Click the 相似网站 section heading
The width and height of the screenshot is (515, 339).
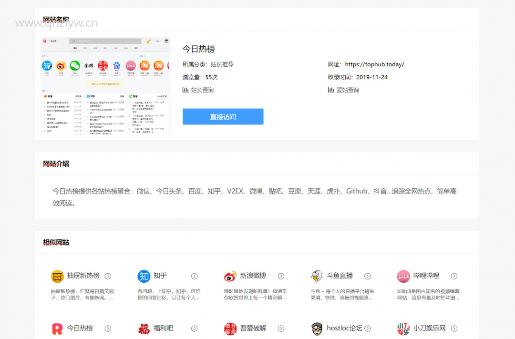(56, 242)
